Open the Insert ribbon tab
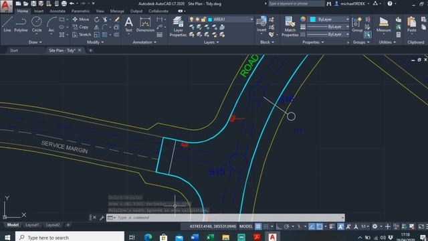 click(x=39, y=11)
